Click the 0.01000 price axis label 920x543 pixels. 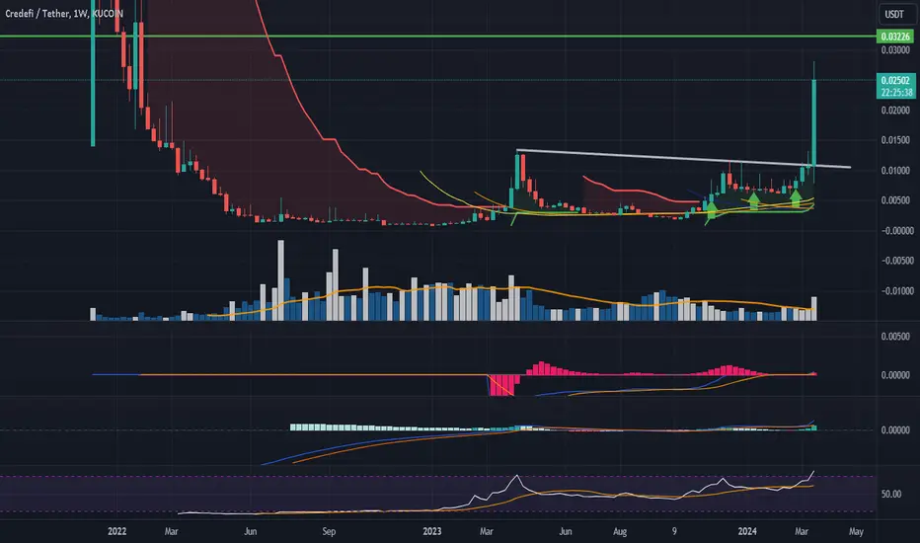point(895,171)
